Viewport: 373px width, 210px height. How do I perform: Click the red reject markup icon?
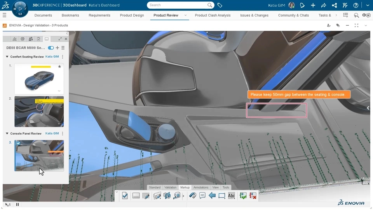pos(253,196)
